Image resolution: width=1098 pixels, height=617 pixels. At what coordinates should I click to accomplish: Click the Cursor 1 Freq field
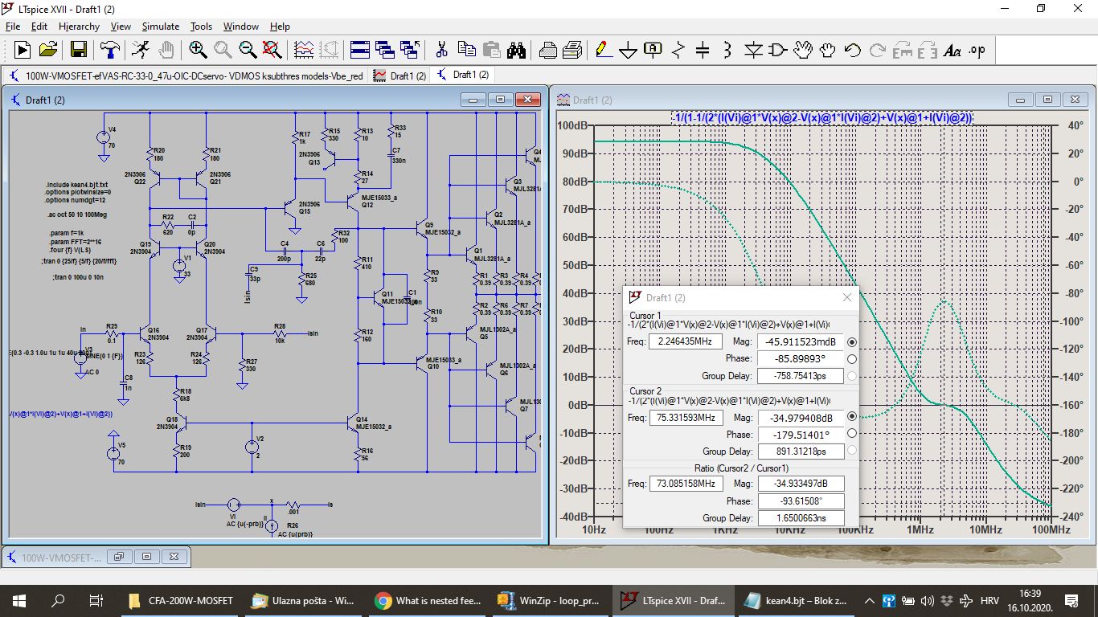point(684,341)
